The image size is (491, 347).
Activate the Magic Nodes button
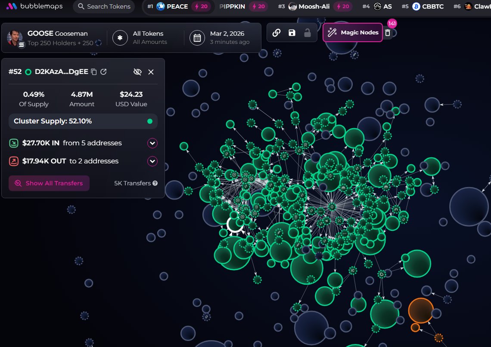tap(353, 33)
